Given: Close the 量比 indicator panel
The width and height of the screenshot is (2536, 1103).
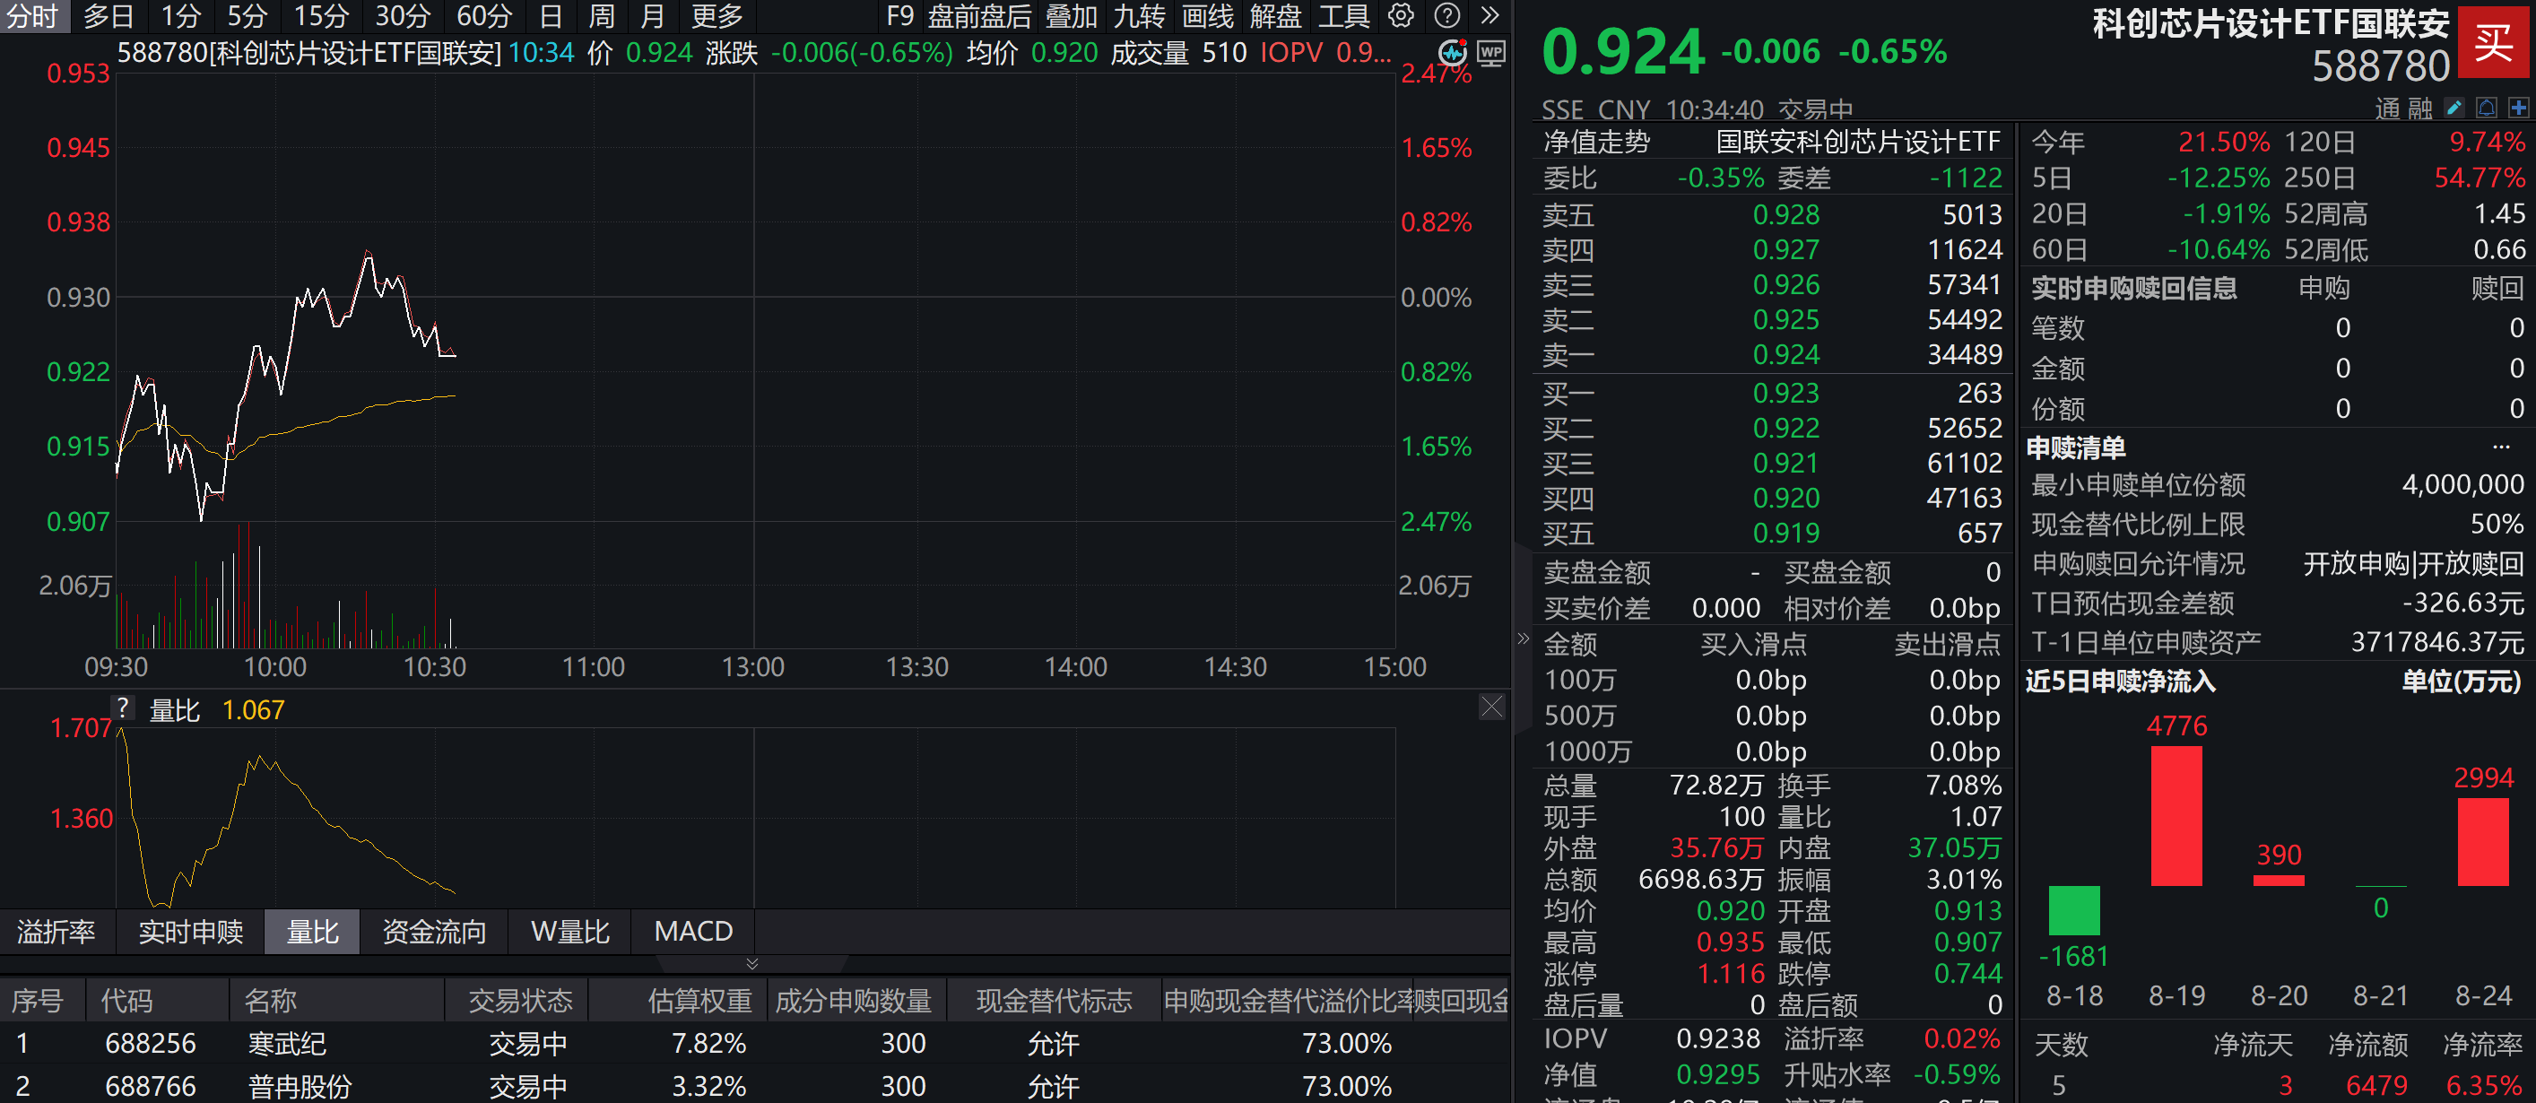Looking at the screenshot, I should 1491,706.
